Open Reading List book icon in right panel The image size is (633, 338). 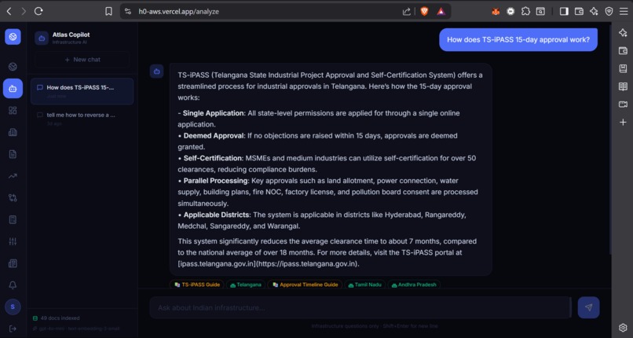[623, 86]
